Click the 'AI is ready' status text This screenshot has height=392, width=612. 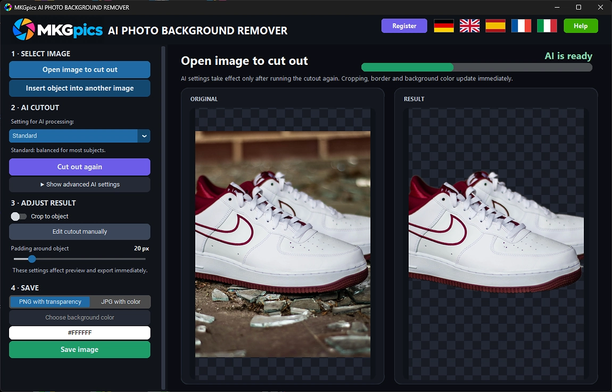568,56
